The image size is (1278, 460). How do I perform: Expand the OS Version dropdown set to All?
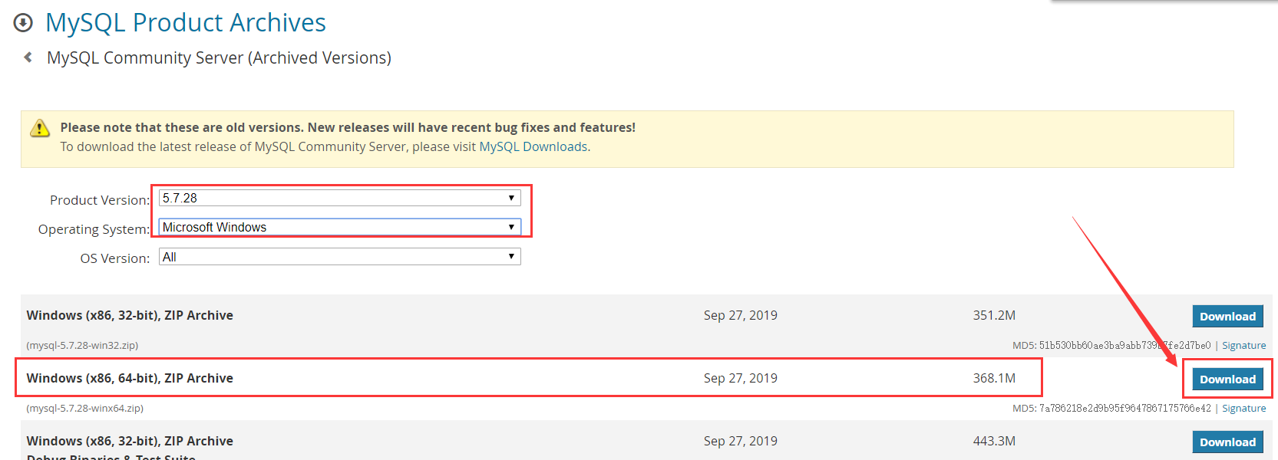339,257
